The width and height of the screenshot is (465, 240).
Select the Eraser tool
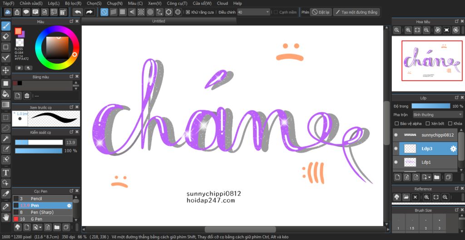click(6, 36)
